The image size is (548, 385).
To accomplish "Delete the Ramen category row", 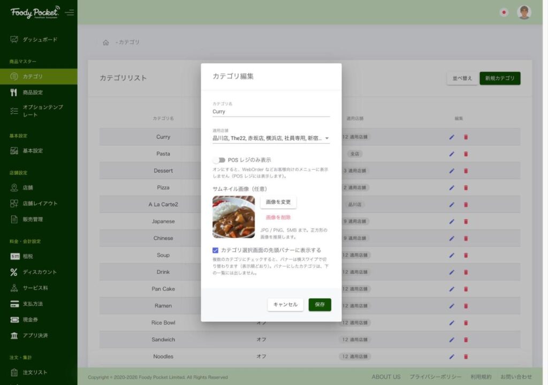I will (x=466, y=306).
